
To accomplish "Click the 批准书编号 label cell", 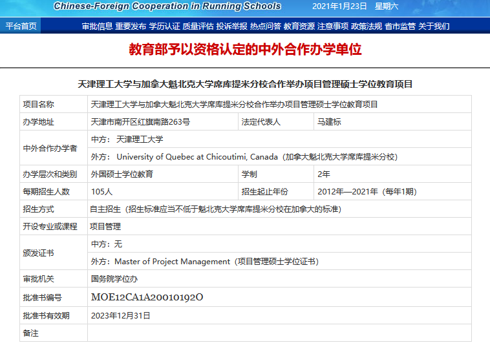I will [x=54, y=297].
